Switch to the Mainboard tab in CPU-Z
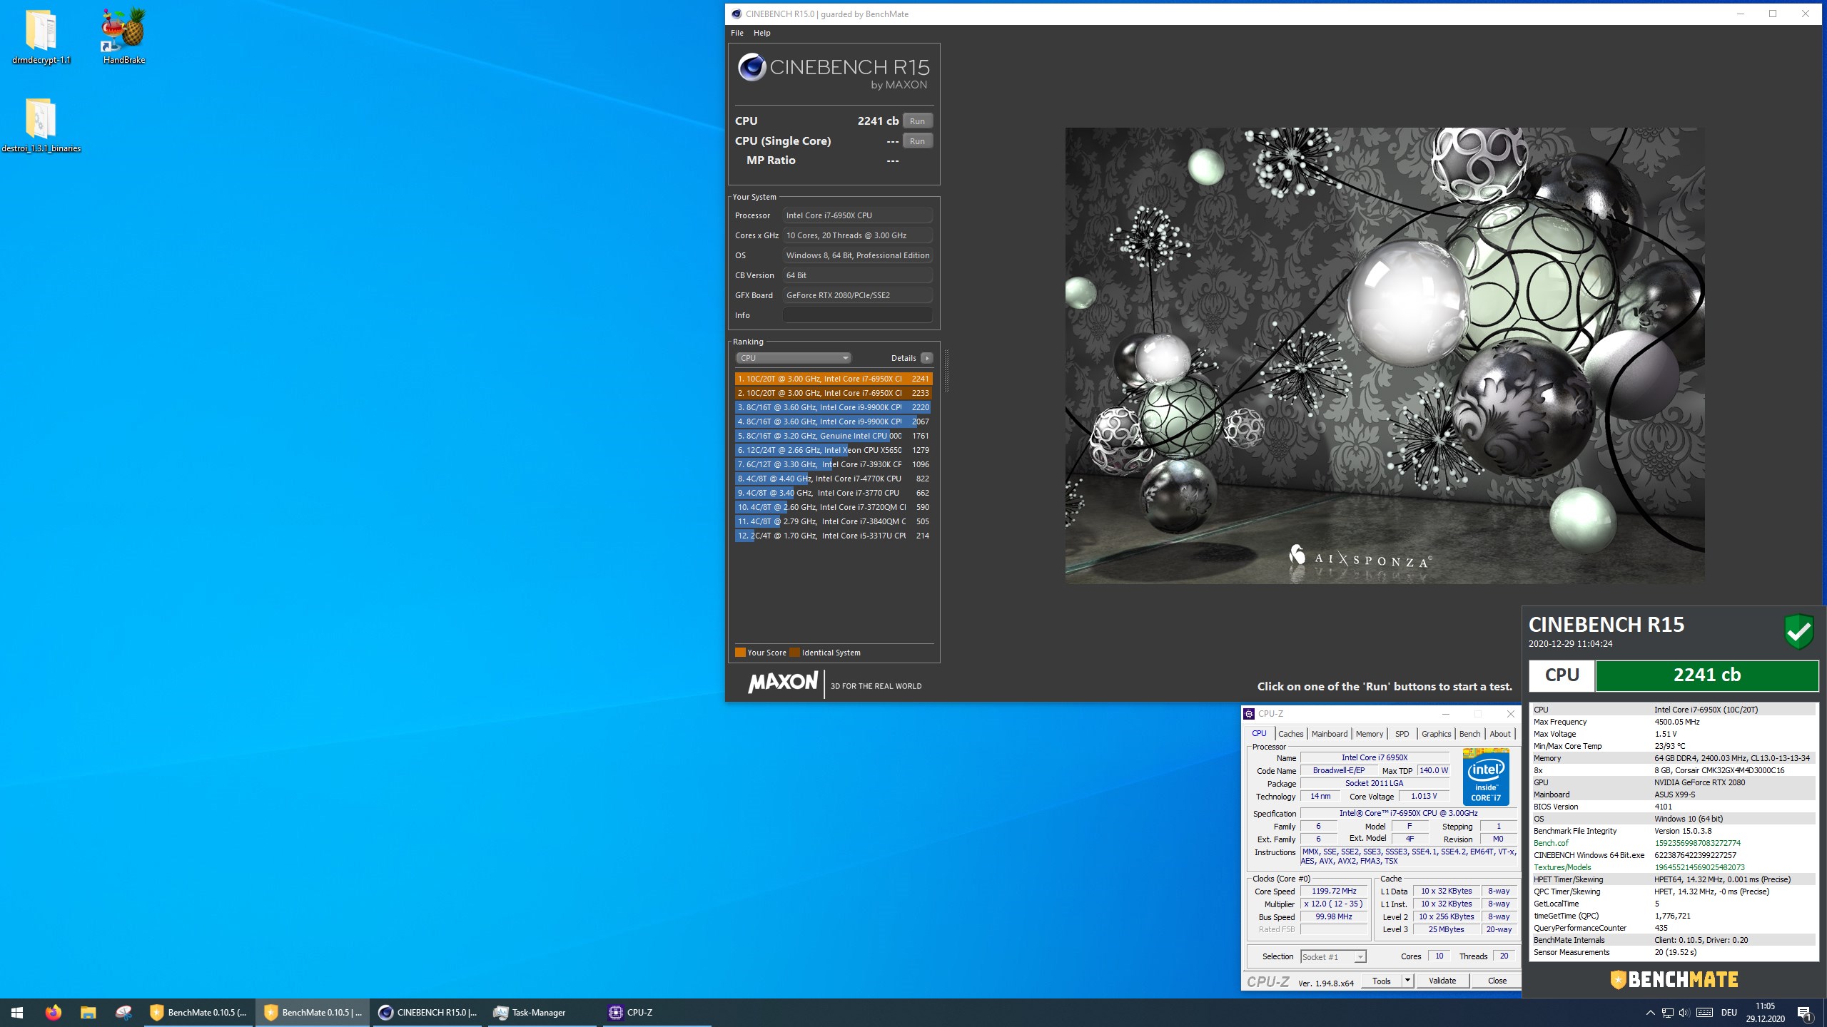 pyautogui.click(x=1330, y=734)
